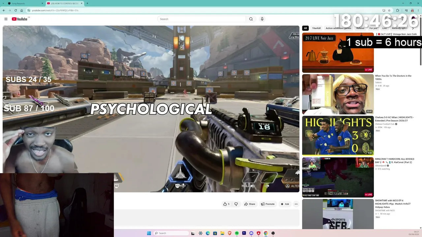This screenshot has height=237, width=422.
Task: Install app icon in address bar
Action: 384,10
